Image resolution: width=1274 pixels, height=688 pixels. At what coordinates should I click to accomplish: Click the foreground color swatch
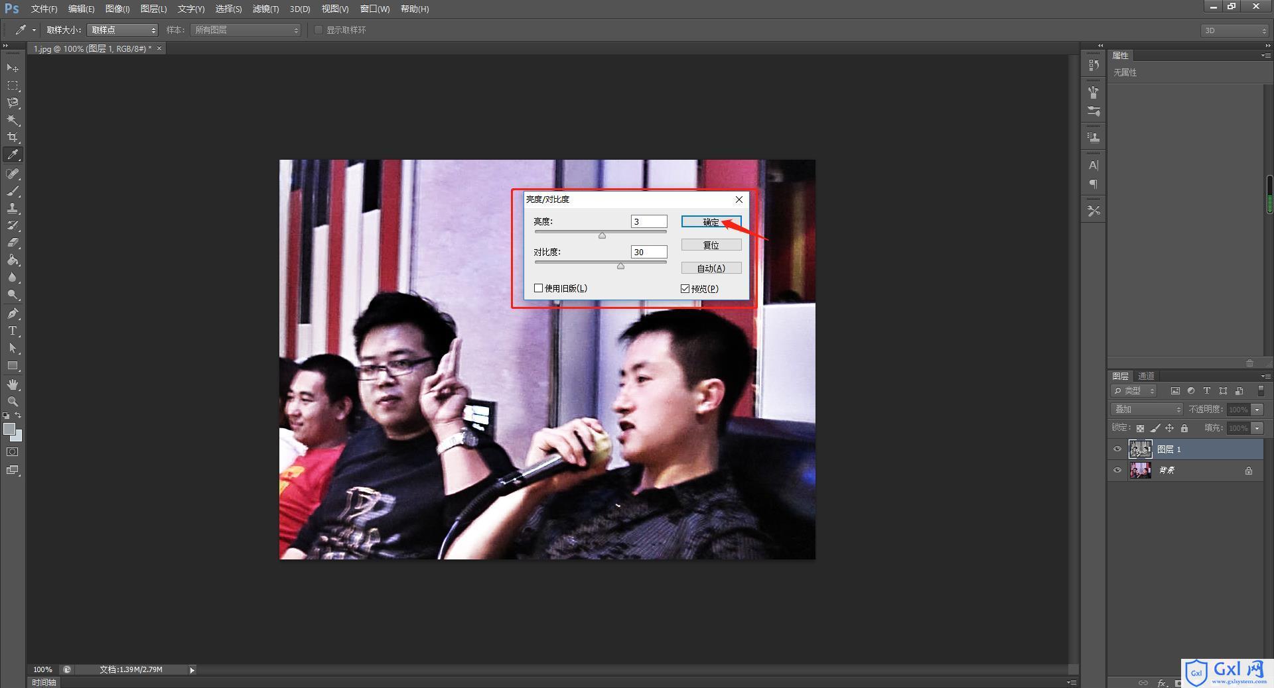9,429
